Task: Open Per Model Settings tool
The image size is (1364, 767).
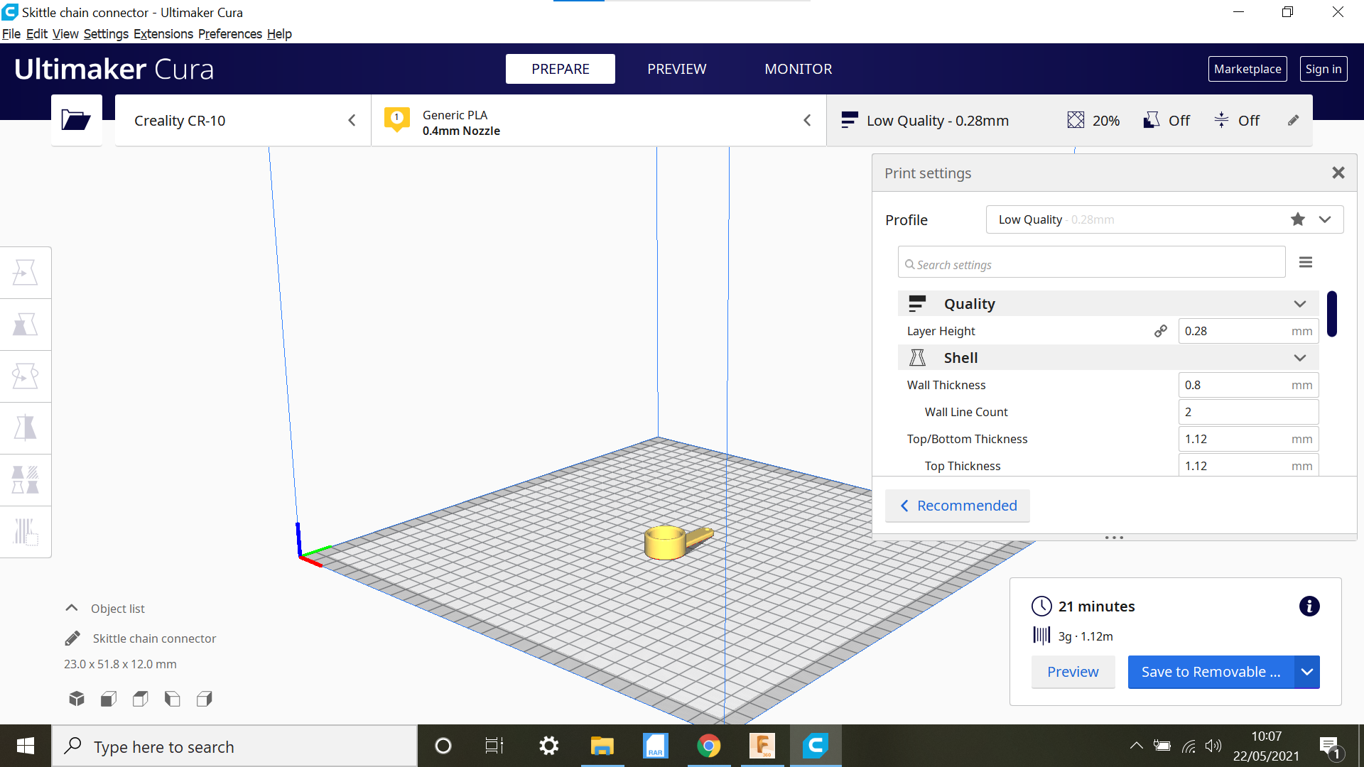Action: coord(26,479)
